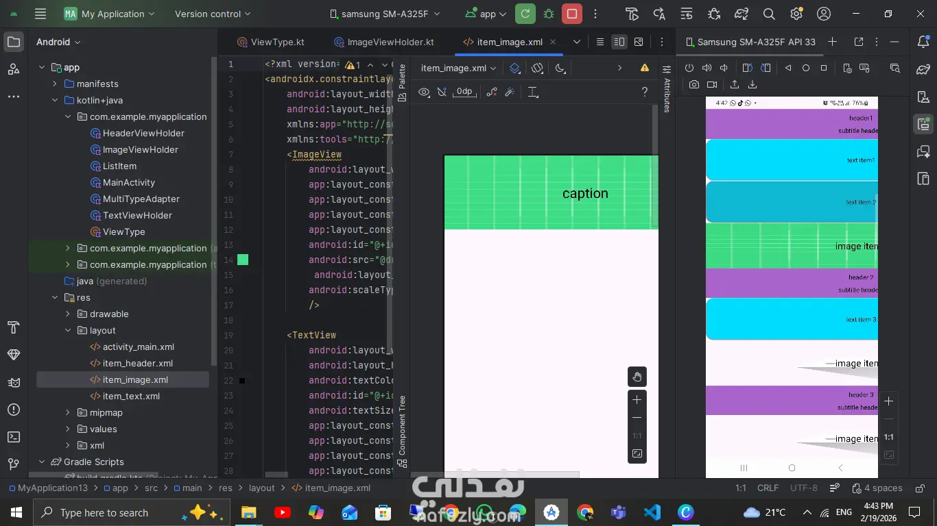Open the Terminal tool window

click(x=14, y=437)
